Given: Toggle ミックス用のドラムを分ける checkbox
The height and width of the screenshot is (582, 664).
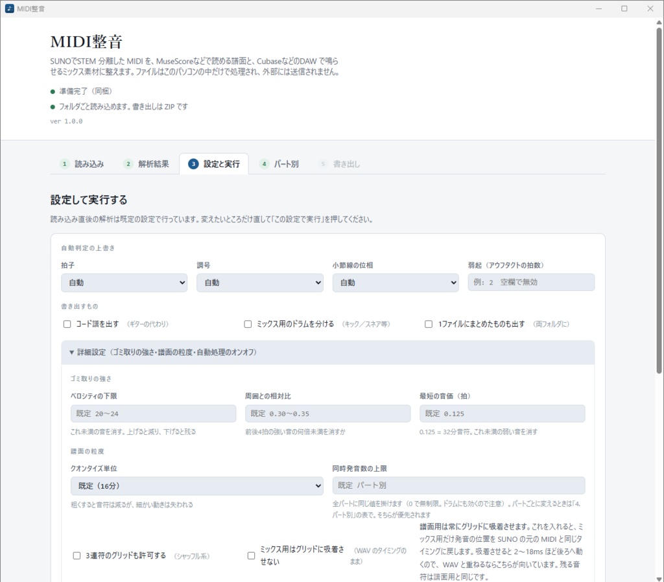Looking at the screenshot, I should pos(248,324).
